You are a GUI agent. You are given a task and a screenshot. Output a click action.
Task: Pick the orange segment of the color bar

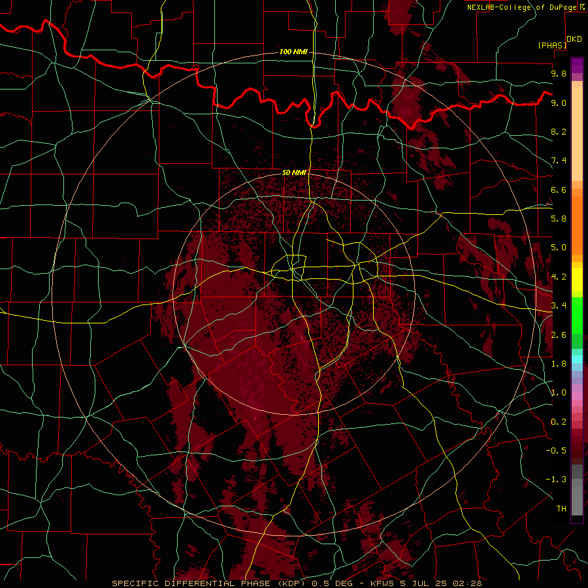pos(577,225)
